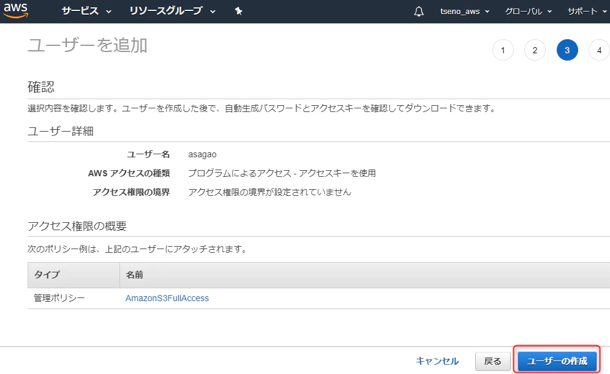Image resolution: width=610 pixels, height=374 pixels.
Task: Click the ユーザー名 field label
Action: (148, 154)
